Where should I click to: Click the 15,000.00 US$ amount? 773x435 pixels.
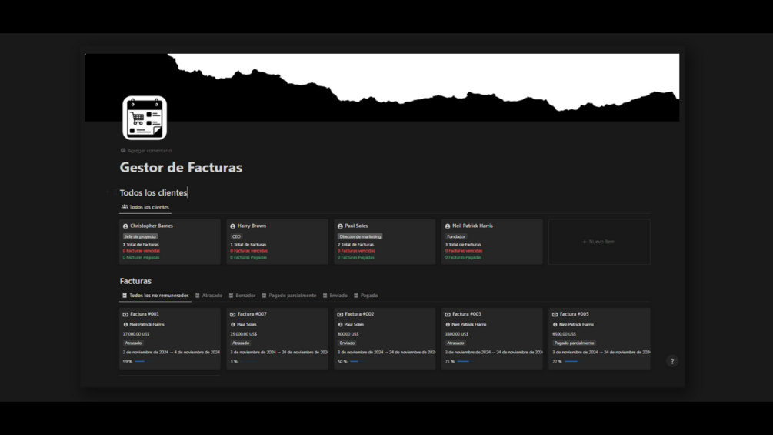244,334
